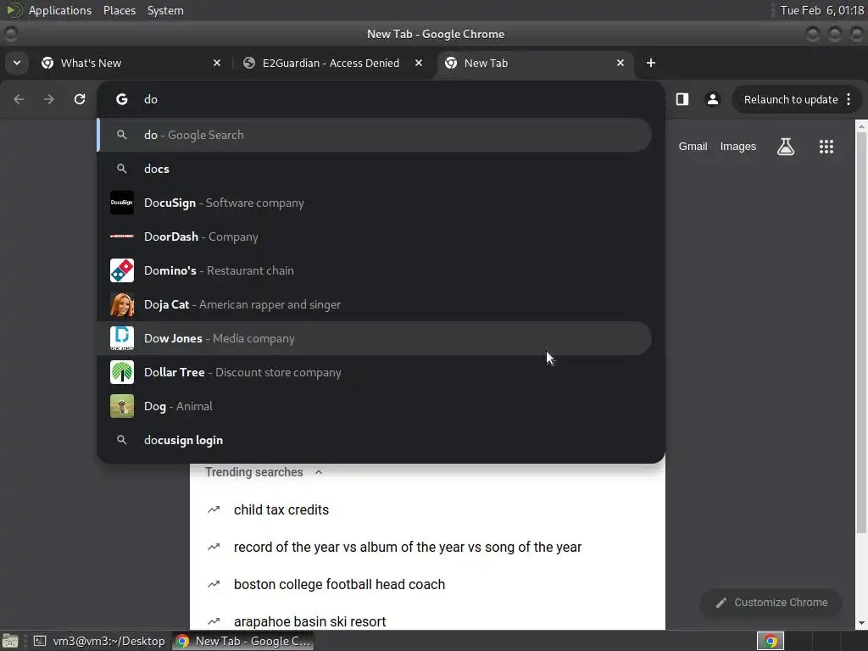The height and width of the screenshot is (651, 868).
Task: Open the side panel icon
Action: (x=682, y=99)
